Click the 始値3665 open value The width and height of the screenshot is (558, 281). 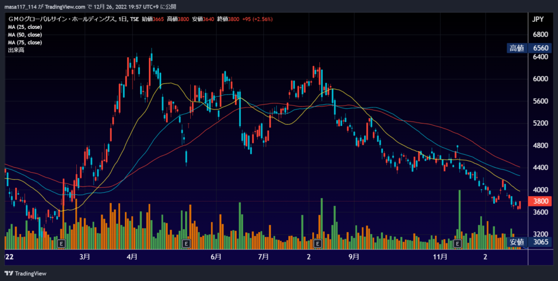pos(153,19)
